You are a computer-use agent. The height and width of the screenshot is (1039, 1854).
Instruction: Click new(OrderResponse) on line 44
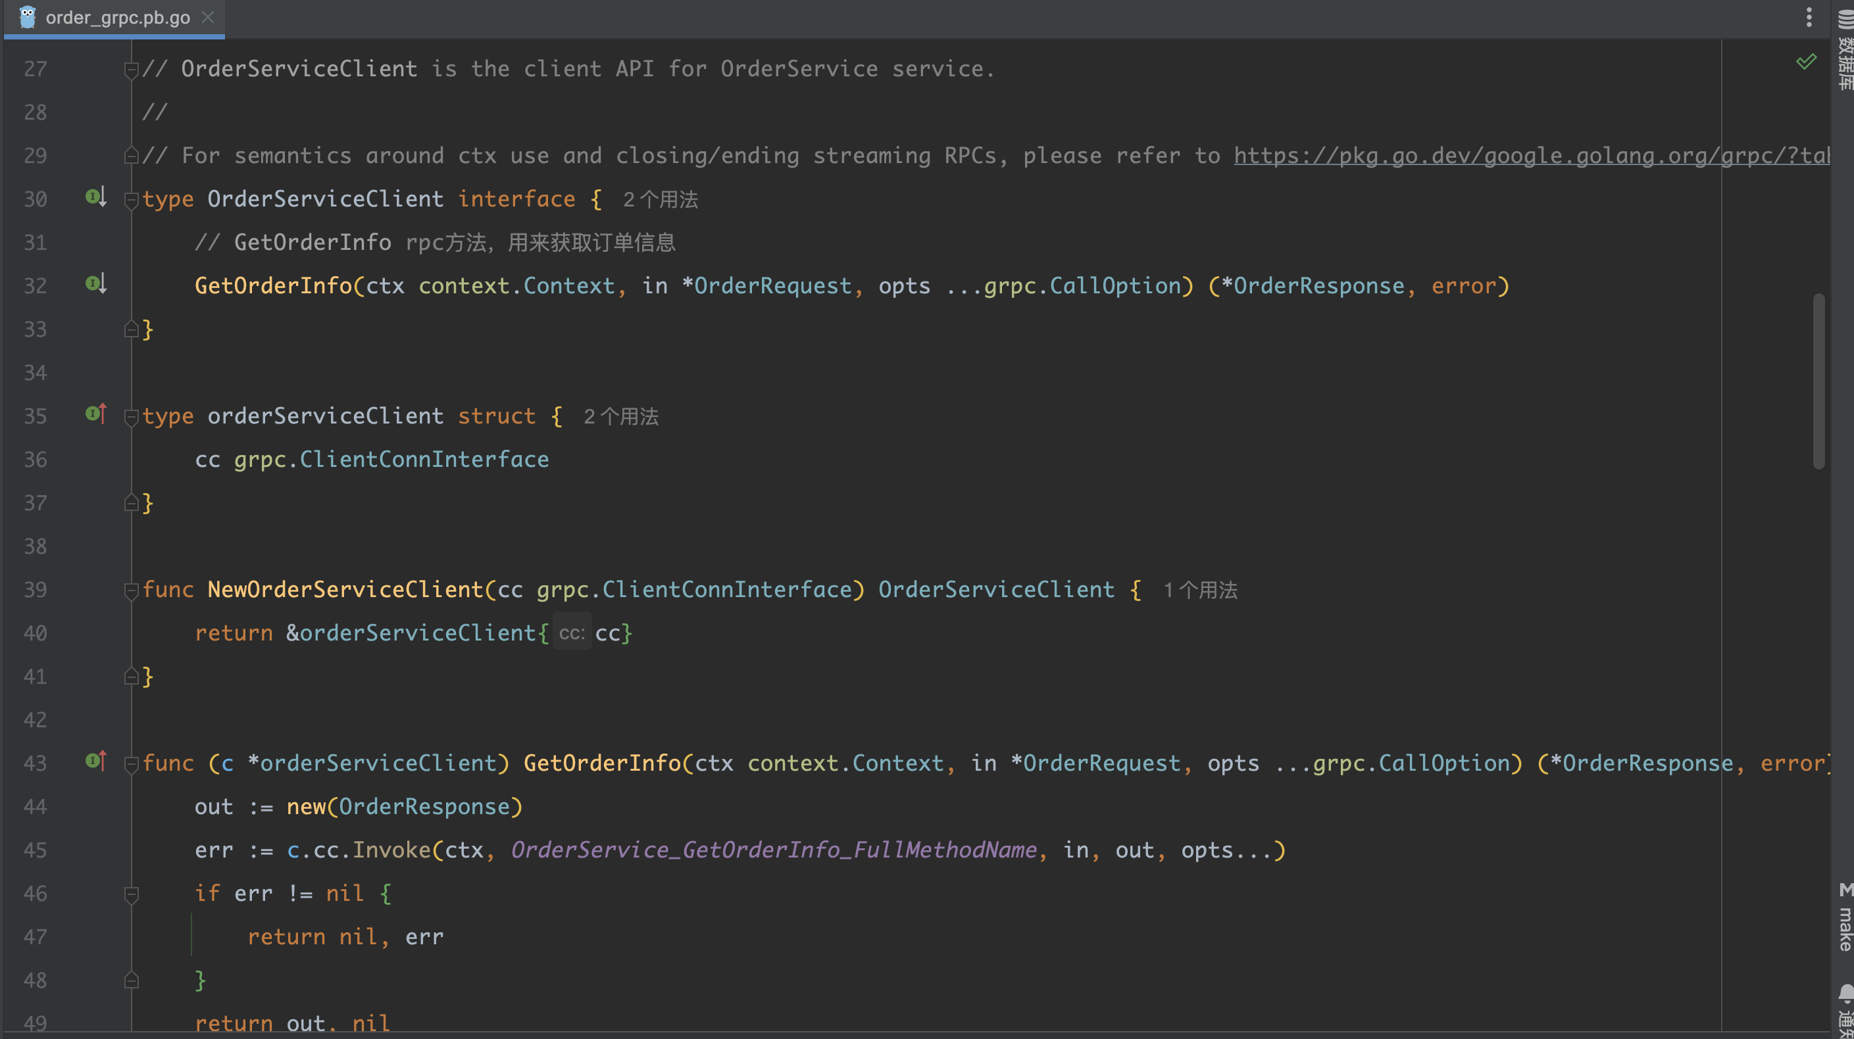coord(405,807)
